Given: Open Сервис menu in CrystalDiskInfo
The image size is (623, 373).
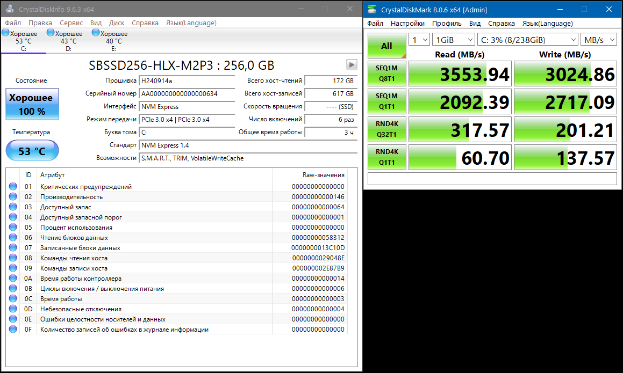Looking at the screenshot, I should (71, 23).
